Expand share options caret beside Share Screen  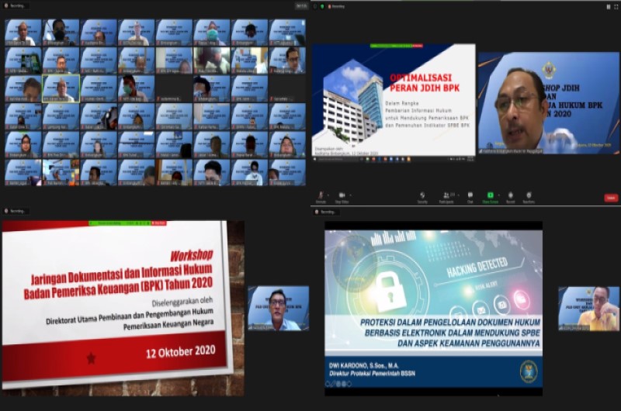point(499,195)
